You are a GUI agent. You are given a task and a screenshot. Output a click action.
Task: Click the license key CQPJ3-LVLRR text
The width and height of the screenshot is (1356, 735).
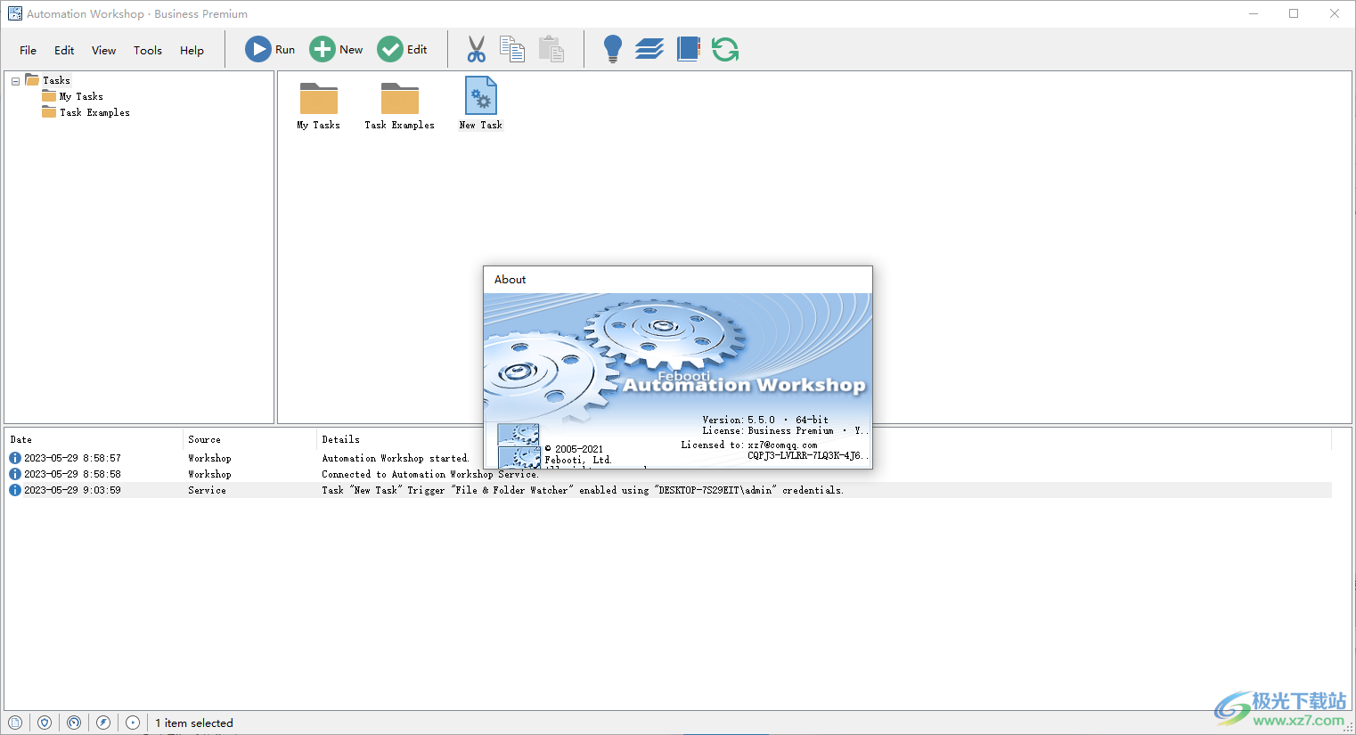pyautogui.click(x=806, y=455)
